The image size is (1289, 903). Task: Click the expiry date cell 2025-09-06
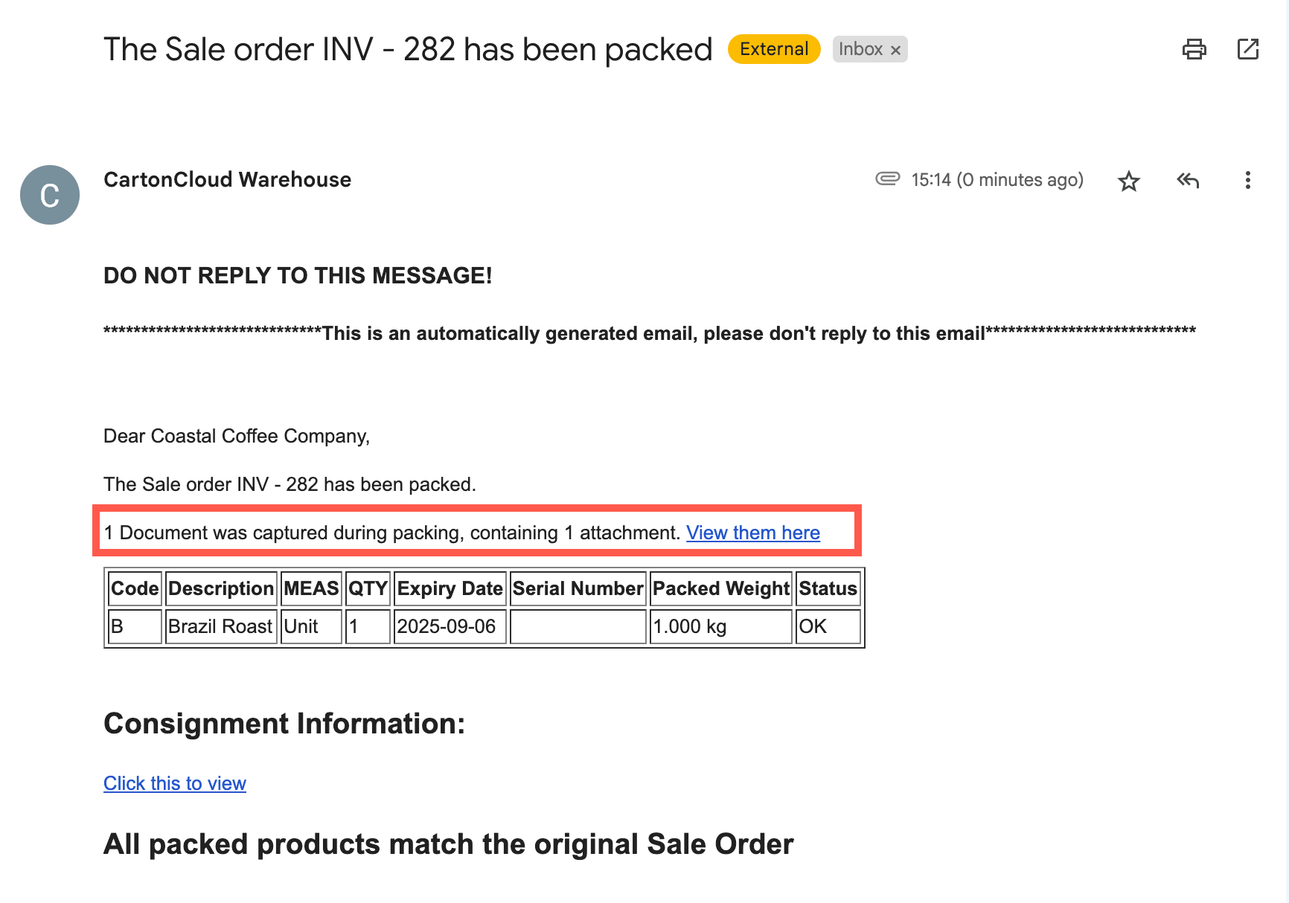pyautogui.click(x=447, y=626)
